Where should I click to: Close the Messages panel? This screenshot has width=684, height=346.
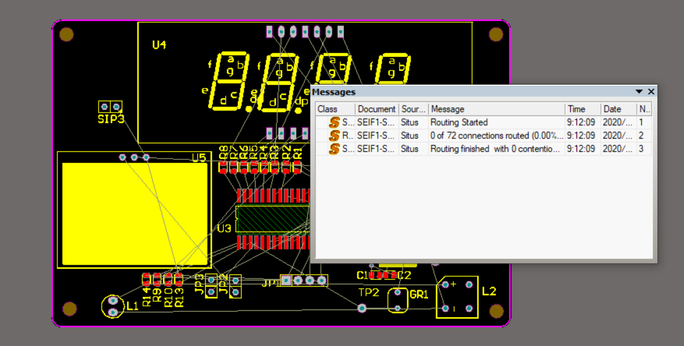[651, 91]
